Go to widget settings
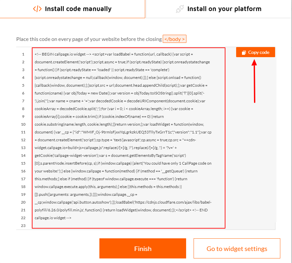292x263 pixels. pyautogui.click(x=237, y=249)
